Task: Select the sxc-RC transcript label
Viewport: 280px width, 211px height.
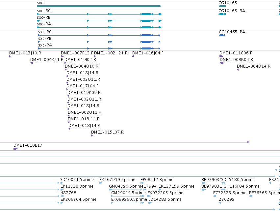Action: click(x=43, y=11)
